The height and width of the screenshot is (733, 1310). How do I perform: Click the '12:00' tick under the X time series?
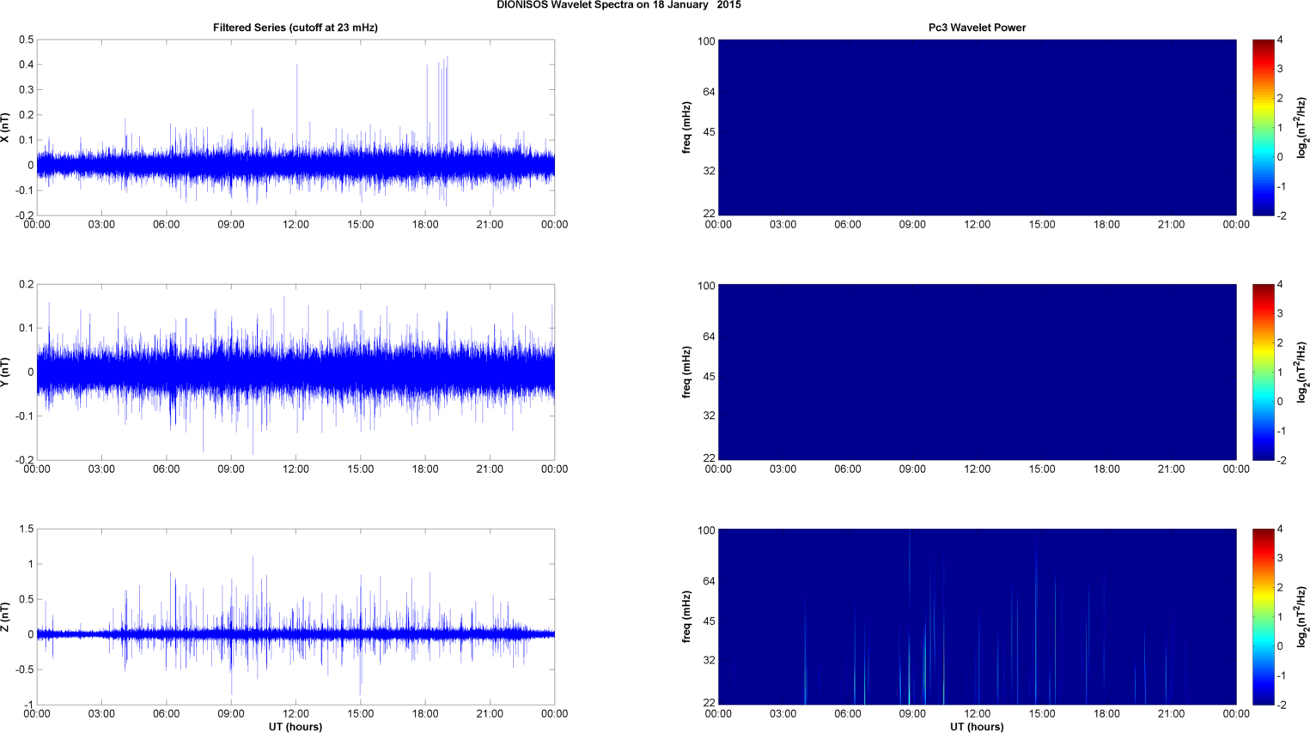[296, 225]
